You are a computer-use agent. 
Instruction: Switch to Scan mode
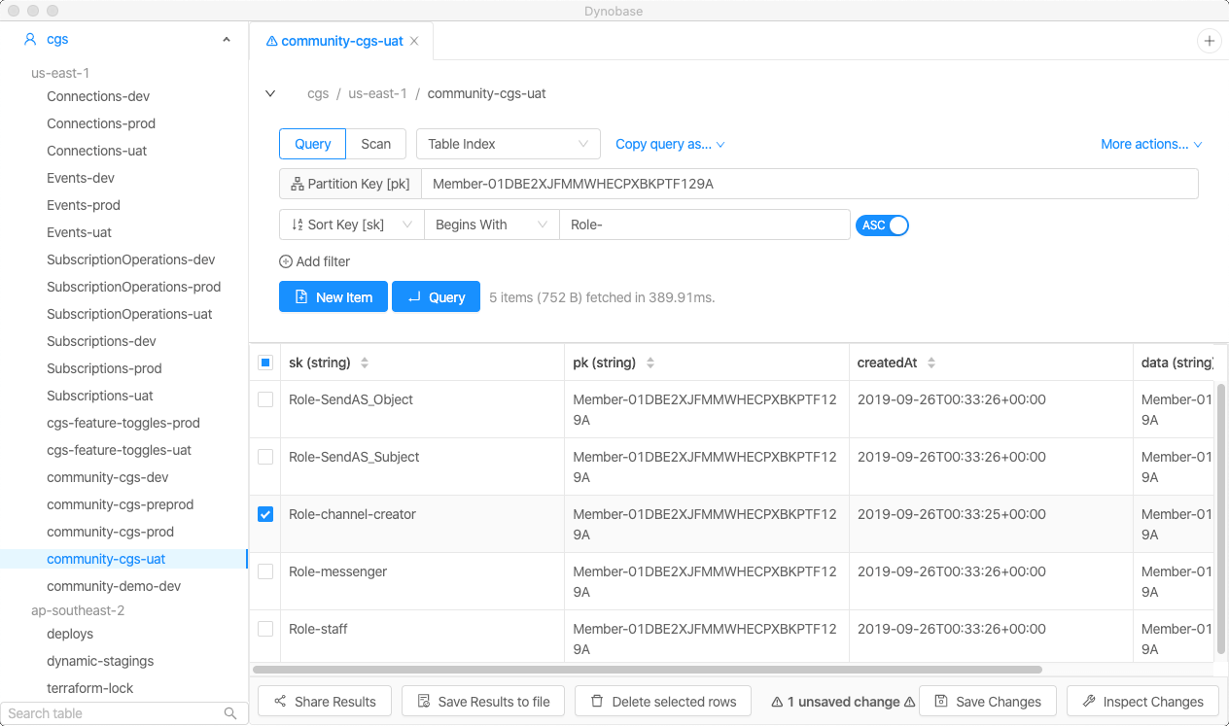point(376,144)
